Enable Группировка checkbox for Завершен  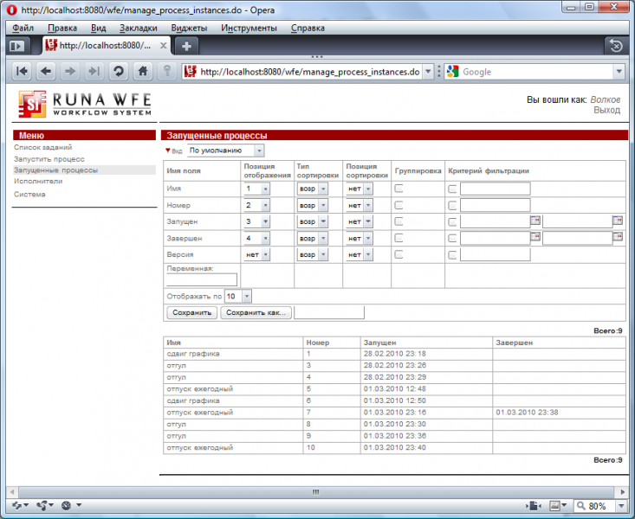coord(398,238)
